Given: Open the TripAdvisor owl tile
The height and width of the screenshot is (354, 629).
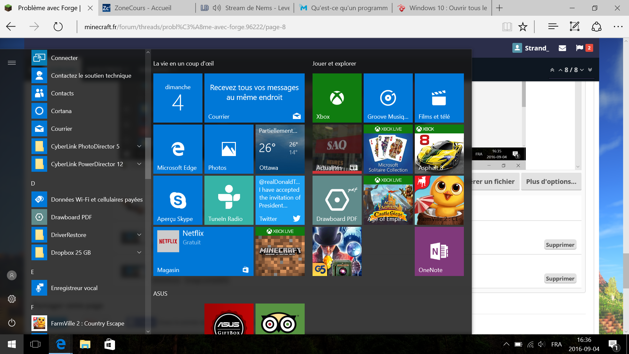Looking at the screenshot, I should (x=280, y=319).
